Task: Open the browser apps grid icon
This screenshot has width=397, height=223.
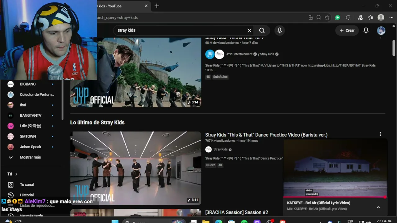Action: coord(311,18)
